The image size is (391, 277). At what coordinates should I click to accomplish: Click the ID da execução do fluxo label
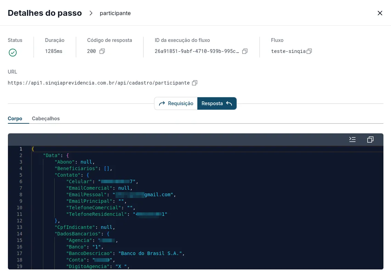(182, 40)
